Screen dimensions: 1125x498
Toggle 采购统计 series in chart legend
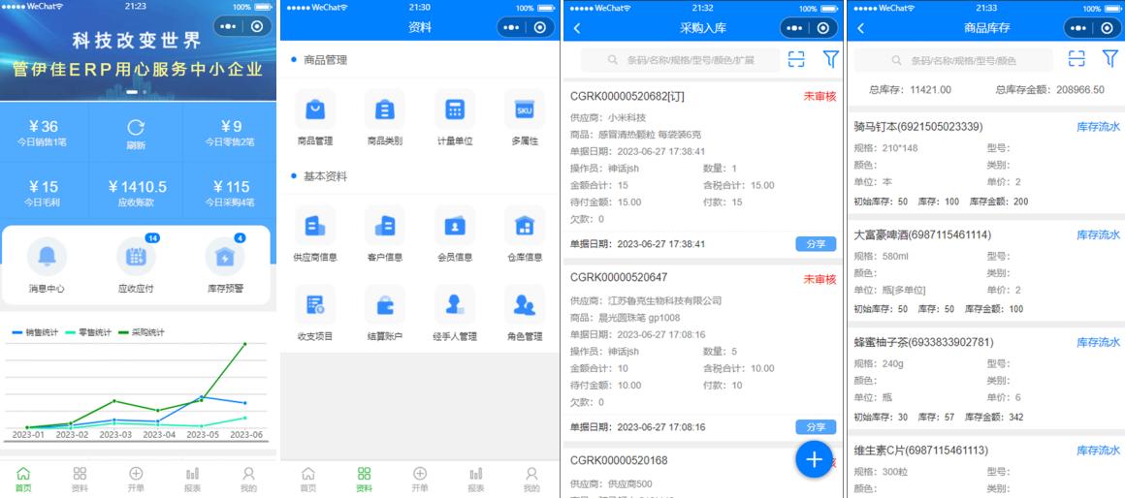point(141,332)
